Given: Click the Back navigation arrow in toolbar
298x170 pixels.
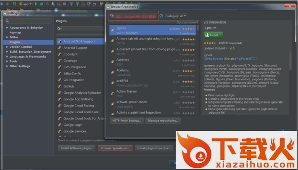Looking at the screenshot, I should (x=2, y=4).
